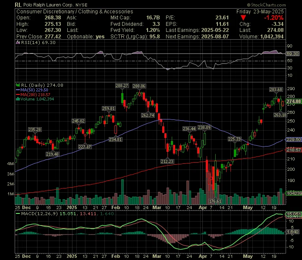Click the 236.44 price label
Image resolution: width=302 pixels, height=260 pixels.
[x=189, y=128]
